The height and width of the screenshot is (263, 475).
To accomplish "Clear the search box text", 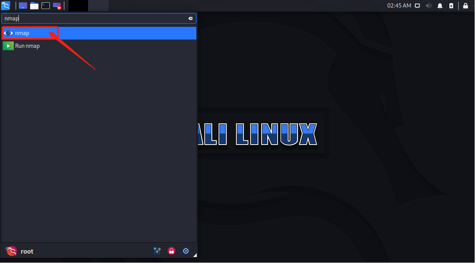I will point(190,18).
